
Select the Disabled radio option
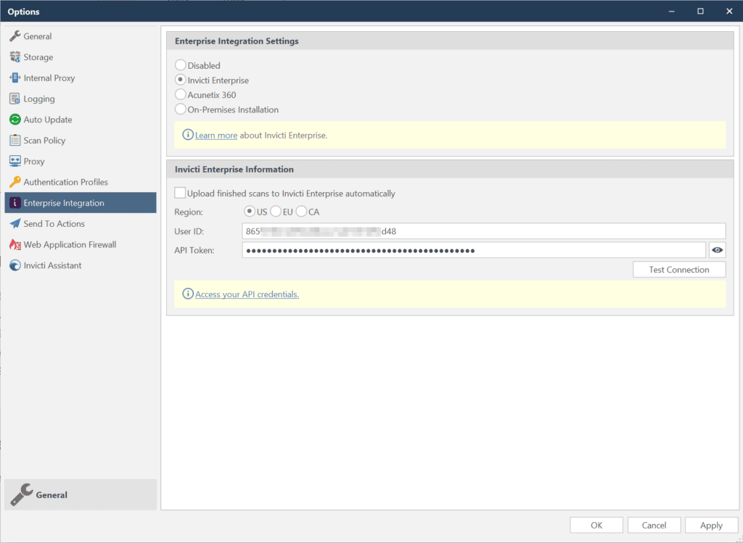180,65
